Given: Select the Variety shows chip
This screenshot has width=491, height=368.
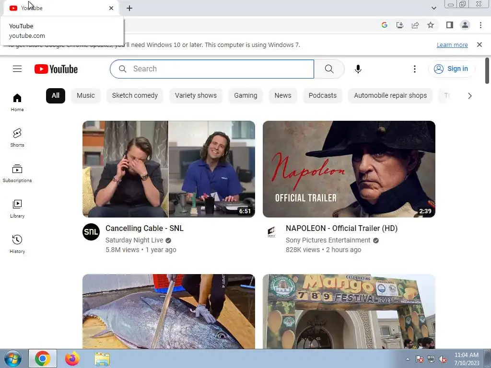Looking at the screenshot, I should coord(196,95).
